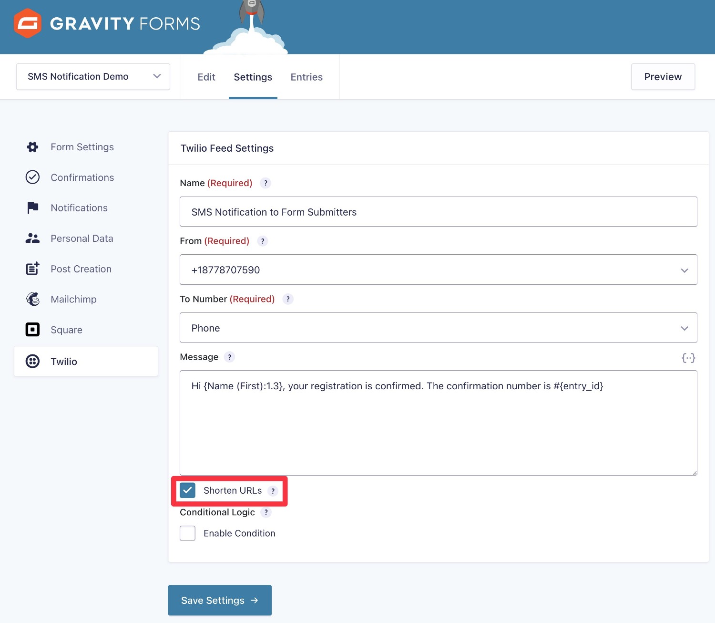The height and width of the screenshot is (623, 715).
Task: Click the Name help question mark
Action: tap(266, 183)
